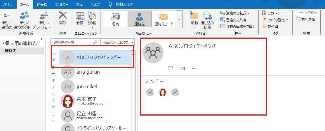The width and height of the screenshot is (325, 131).
Task: Switch to 名刺 business card view
Action: point(116,19)
